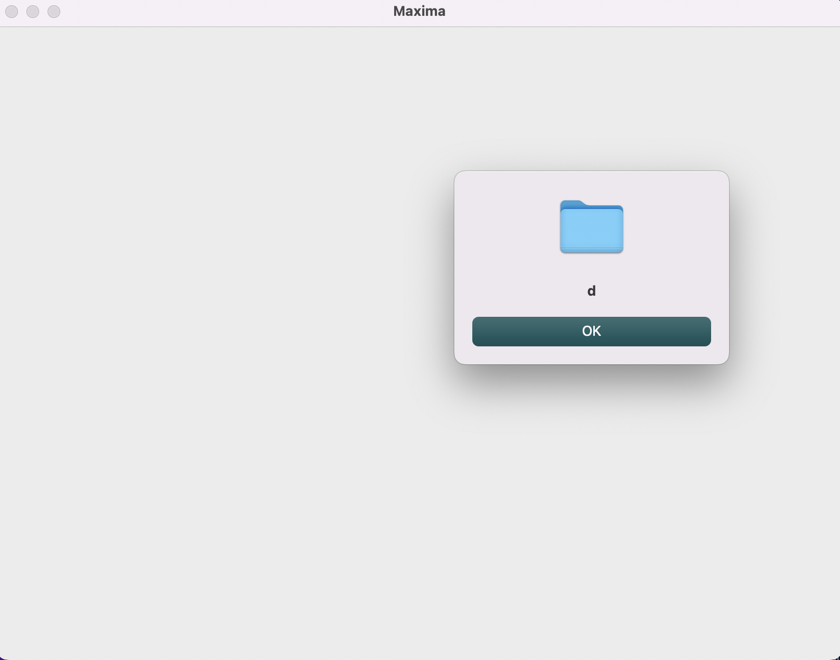The image size is (840, 660).
Task: Close the Maxima window using the leftmost title bar button
Action: point(12,12)
